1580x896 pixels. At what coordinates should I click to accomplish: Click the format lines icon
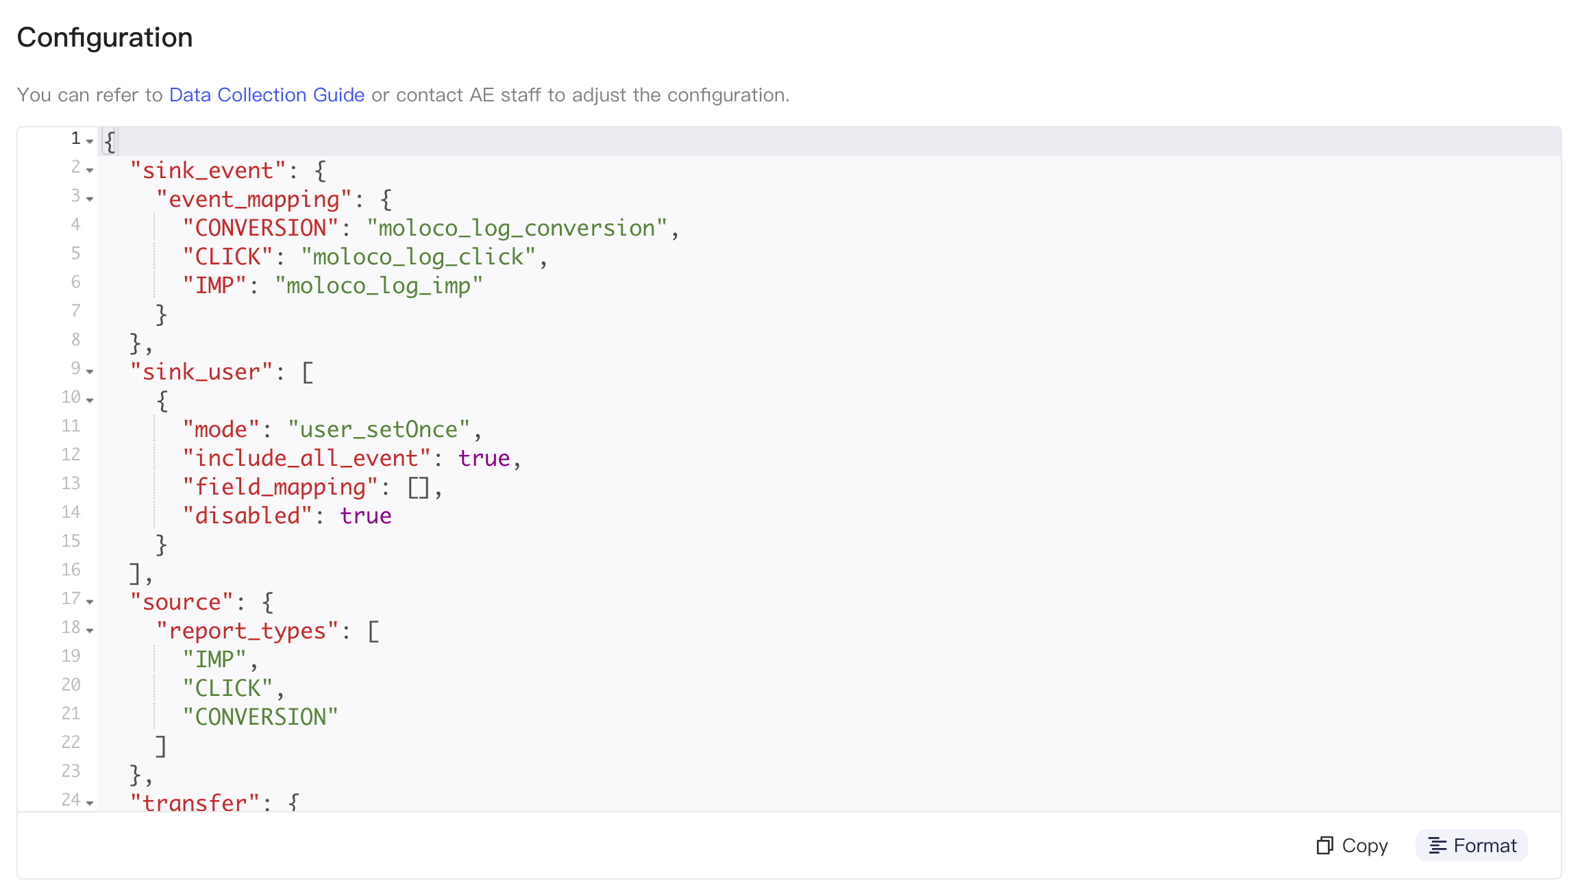(x=1437, y=845)
